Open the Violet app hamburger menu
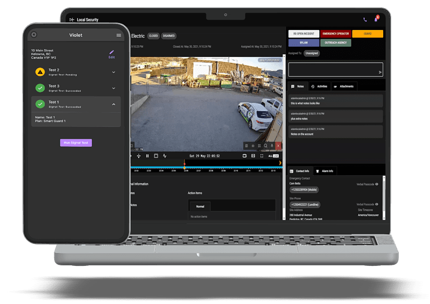The width and height of the screenshot is (430, 304). (x=119, y=35)
